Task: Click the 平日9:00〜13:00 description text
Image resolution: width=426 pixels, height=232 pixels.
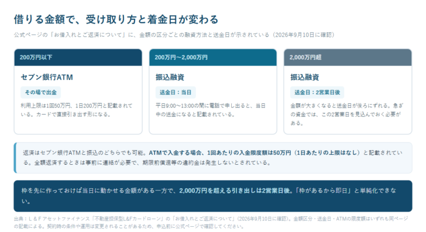Action: click(211, 110)
